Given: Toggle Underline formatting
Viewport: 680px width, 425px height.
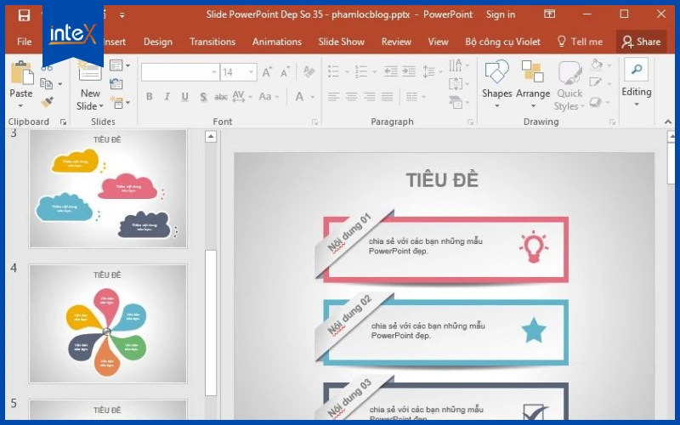Looking at the screenshot, I should click(184, 96).
